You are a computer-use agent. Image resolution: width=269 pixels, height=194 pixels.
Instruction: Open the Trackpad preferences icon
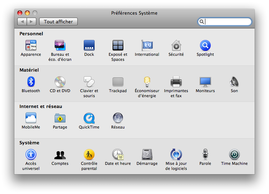(118, 82)
